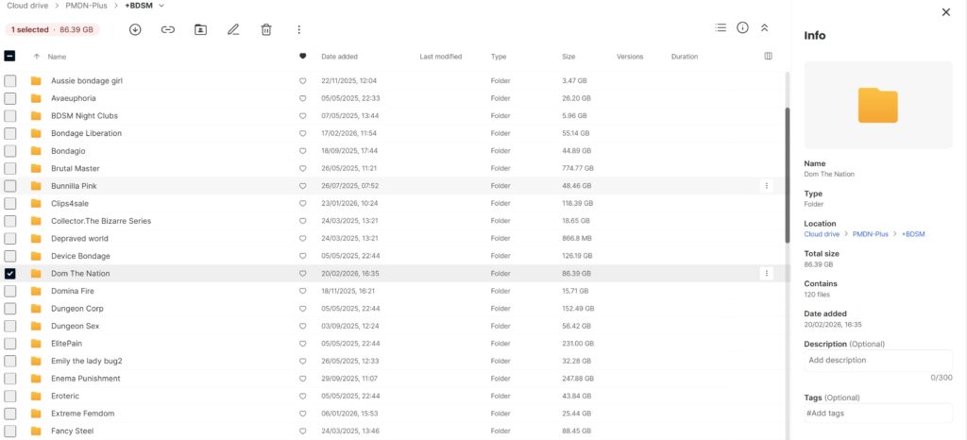The height and width of the screenshot is (440, 967).
Task: Move selection to trash with the bin icon
Action: (266, 29)
